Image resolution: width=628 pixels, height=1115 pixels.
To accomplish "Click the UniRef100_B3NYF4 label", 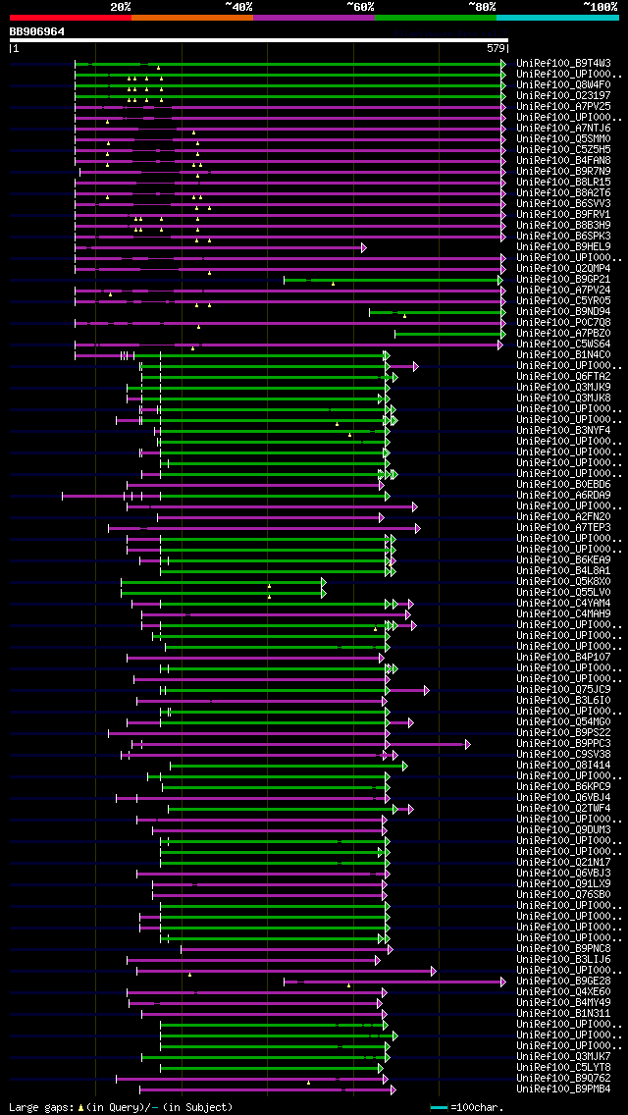I will pyautogui.click(x=564, y=431).
